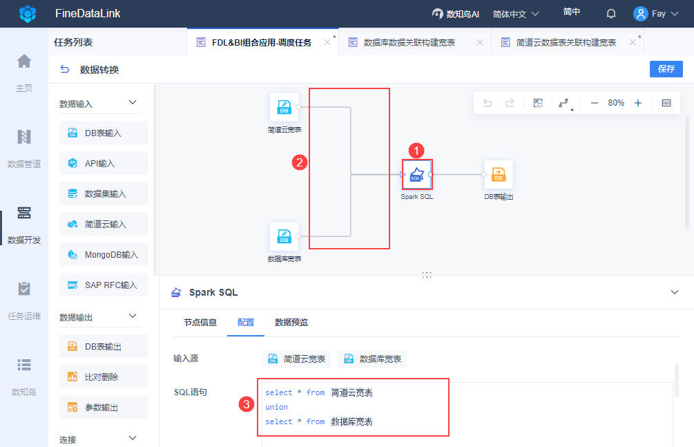Open the 配置 tab

246,323
